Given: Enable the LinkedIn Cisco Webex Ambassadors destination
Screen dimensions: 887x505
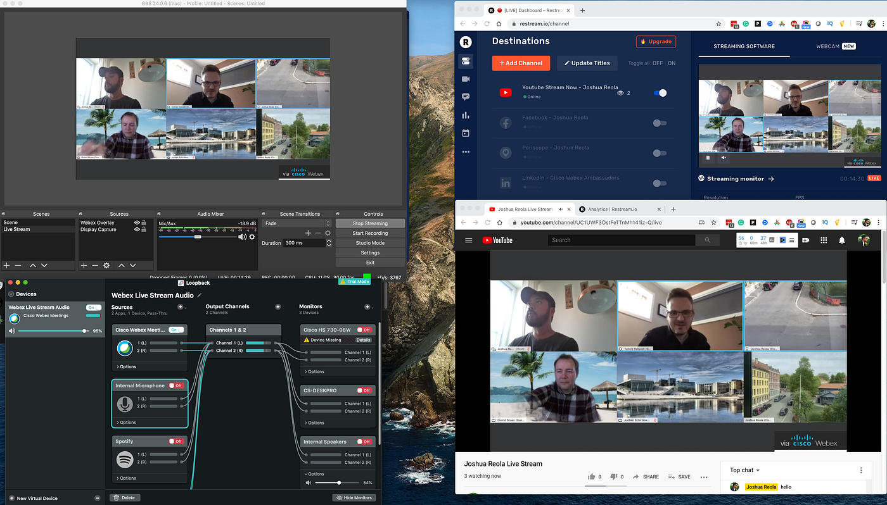Looking at the screenshot, I should 660,184.
